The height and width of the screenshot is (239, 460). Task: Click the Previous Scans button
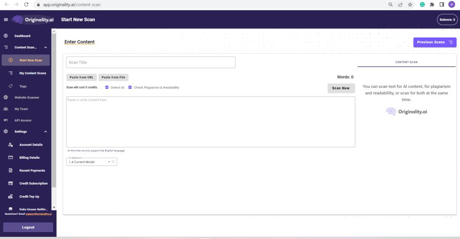pyautogui.click(x=435, y=42)
